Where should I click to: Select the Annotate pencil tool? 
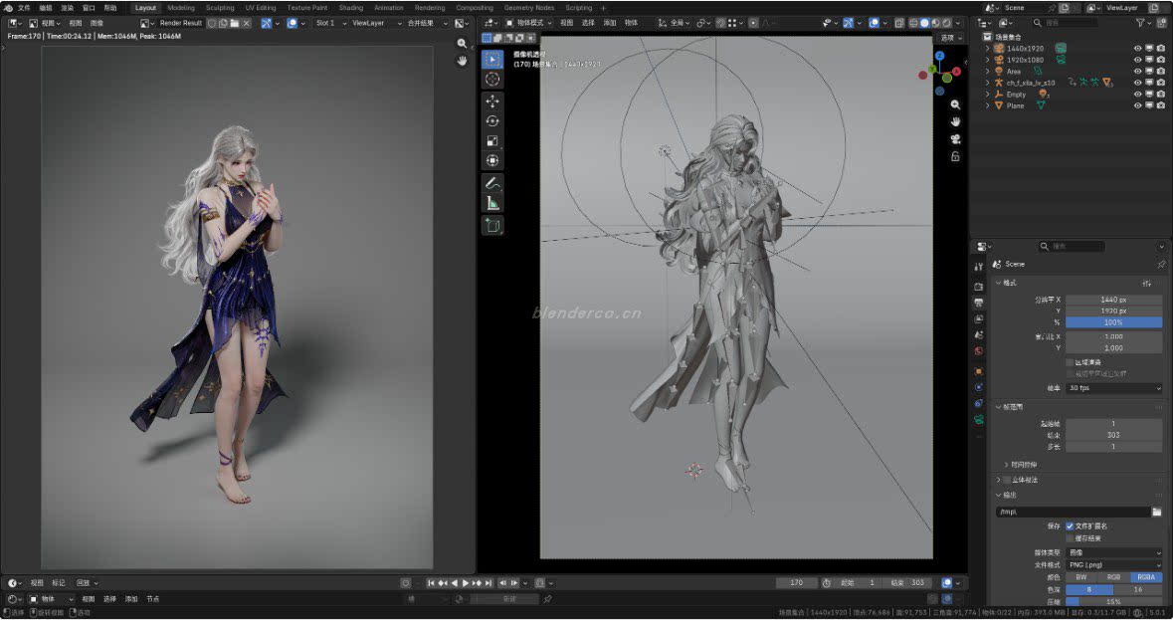(492, 183)
